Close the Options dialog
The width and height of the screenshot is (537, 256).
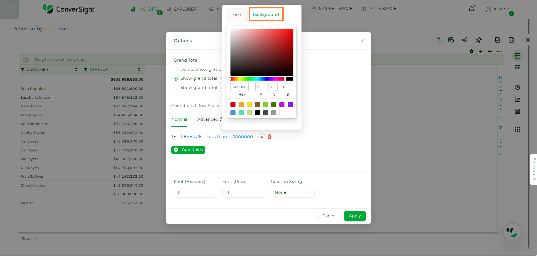click(362, 41)
